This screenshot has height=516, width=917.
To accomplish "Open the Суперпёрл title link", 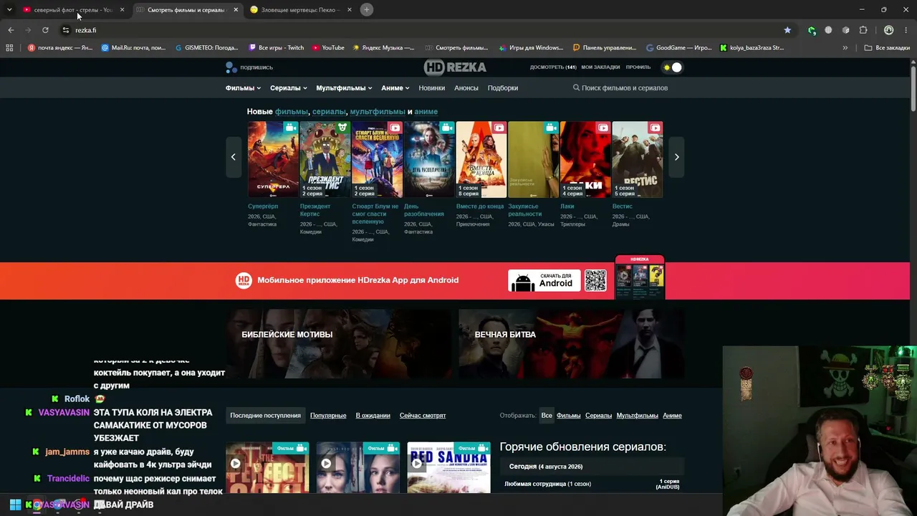I will coord(263,206).
